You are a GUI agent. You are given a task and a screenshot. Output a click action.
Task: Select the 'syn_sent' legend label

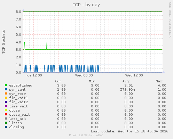pos(17,90)
